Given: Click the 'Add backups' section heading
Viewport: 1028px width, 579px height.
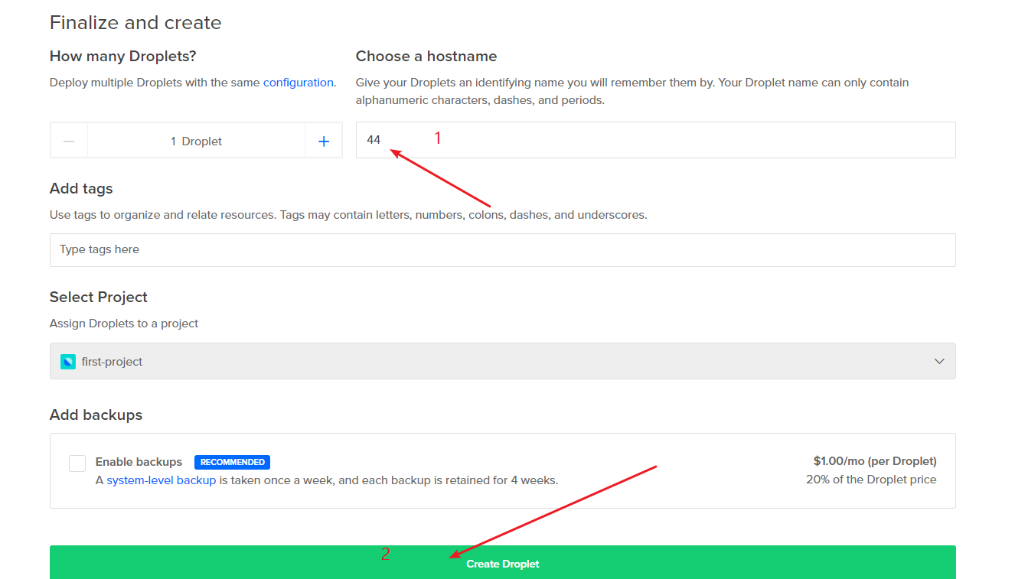Looking at the screenshot, I should coord(96,415).
